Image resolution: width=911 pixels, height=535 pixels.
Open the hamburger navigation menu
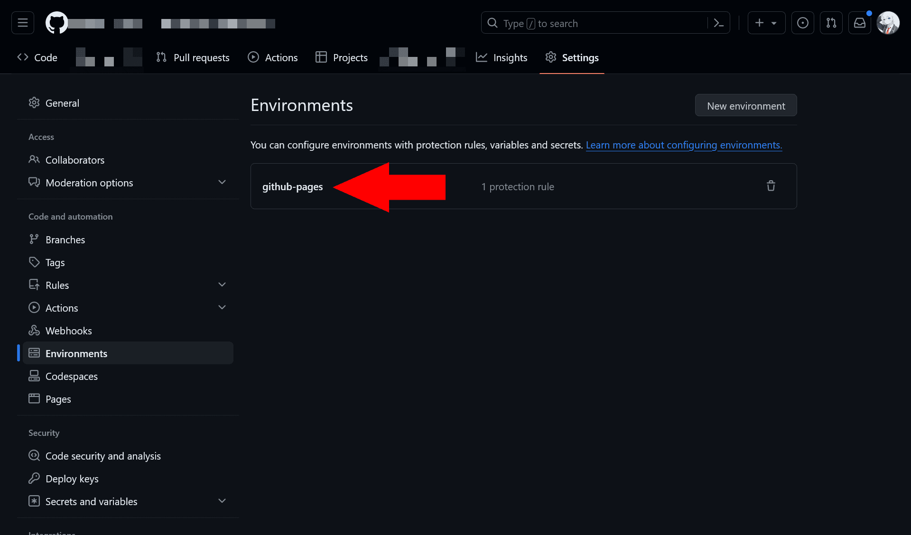point(23,23)
